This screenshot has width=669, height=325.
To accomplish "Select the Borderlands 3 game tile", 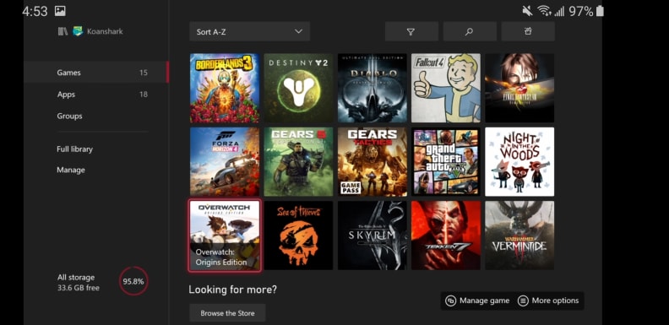I will click(x=225, y=88).
